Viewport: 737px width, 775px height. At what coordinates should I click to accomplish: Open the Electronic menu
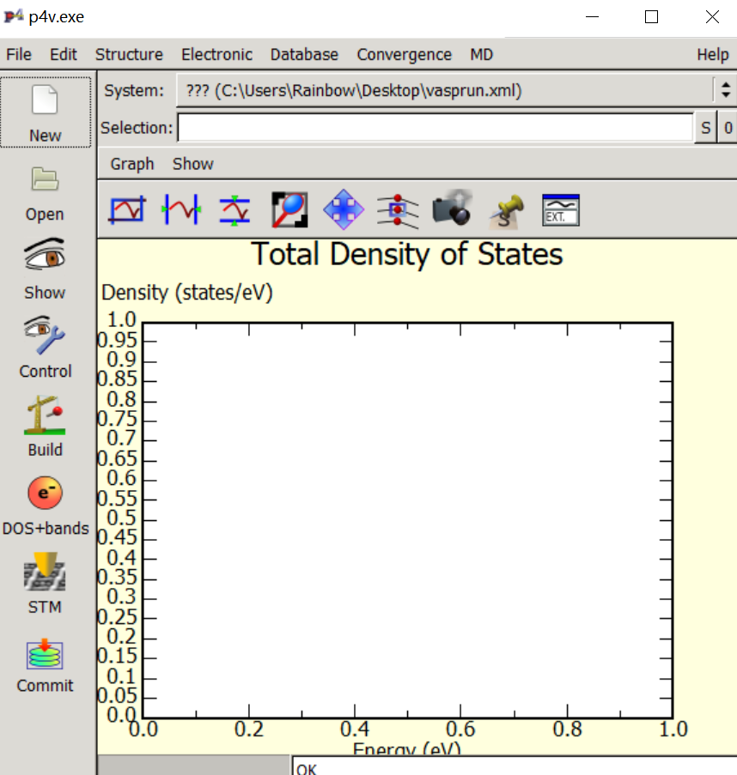216,54
